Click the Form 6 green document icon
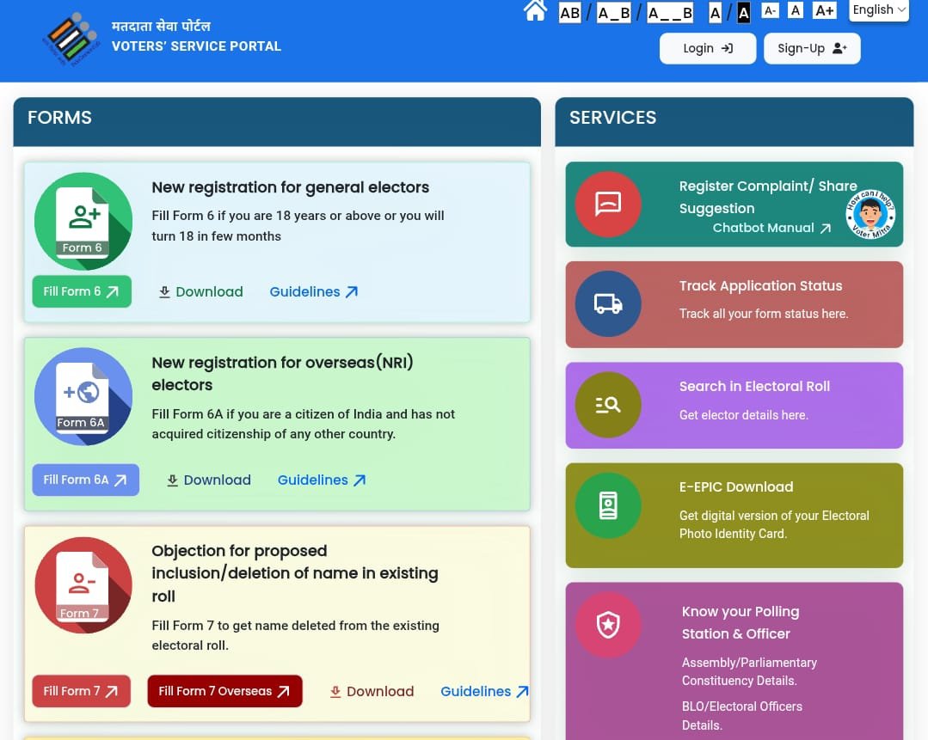This screenshot has height=740, width=928. [83, 221]
